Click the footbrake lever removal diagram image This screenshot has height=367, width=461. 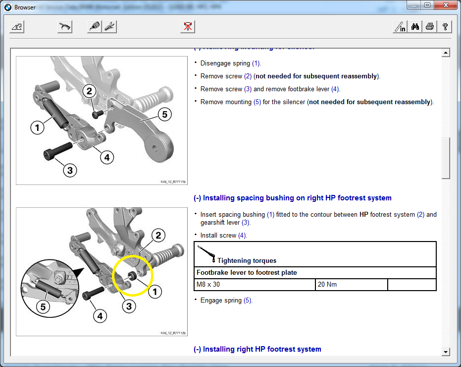coord(102,121)
